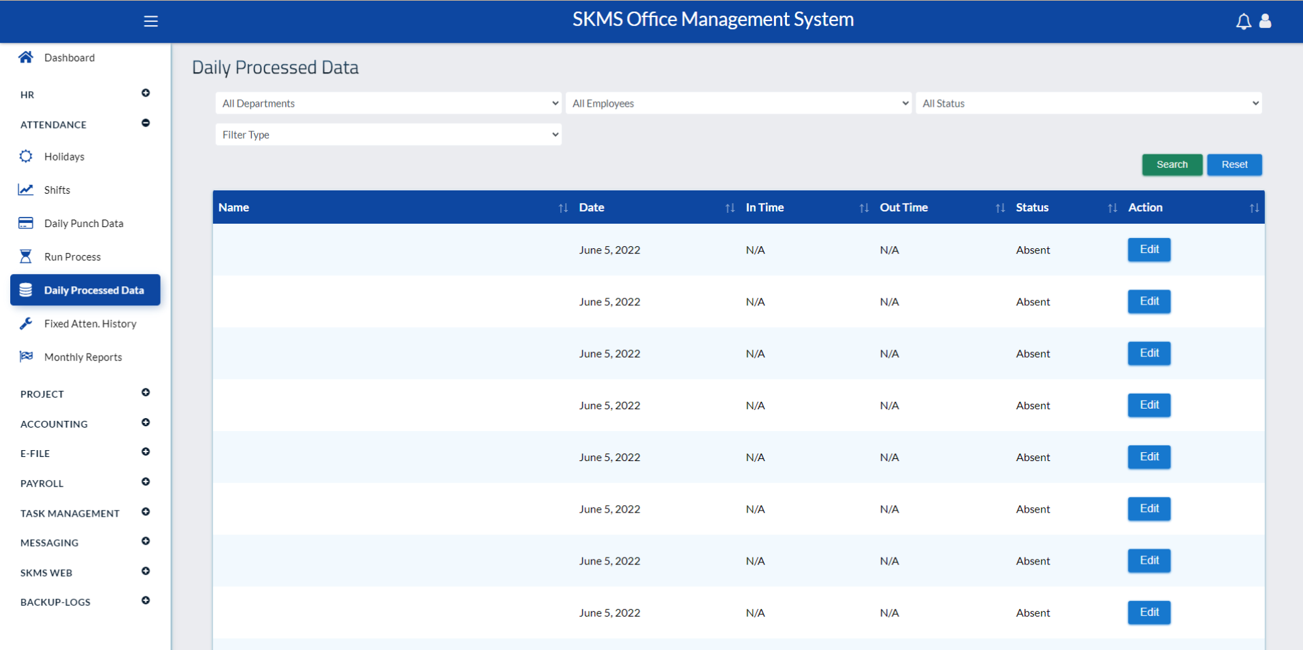Click the Daily Processed Data page heading
This screenshot has height=650, width=1303.
coord(275,67)
